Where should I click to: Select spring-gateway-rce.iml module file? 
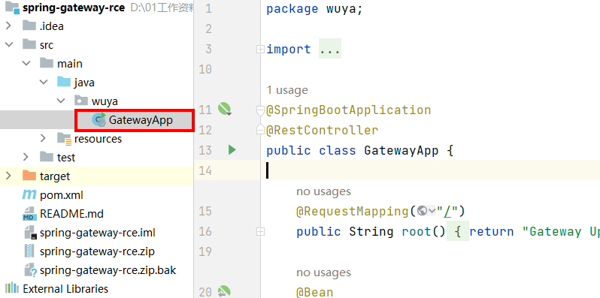pyautogui.click(x=89, y=233)
